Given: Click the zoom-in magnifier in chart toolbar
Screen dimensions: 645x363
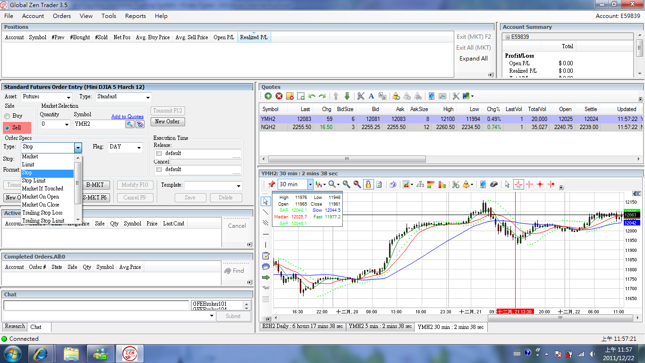Looking at the screenshot, I should click(x=346, y=184).
